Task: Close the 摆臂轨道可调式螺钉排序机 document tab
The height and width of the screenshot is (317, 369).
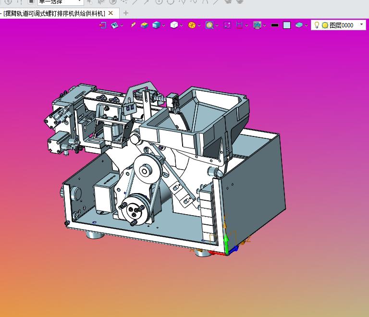Action: [x=111, y=13]
